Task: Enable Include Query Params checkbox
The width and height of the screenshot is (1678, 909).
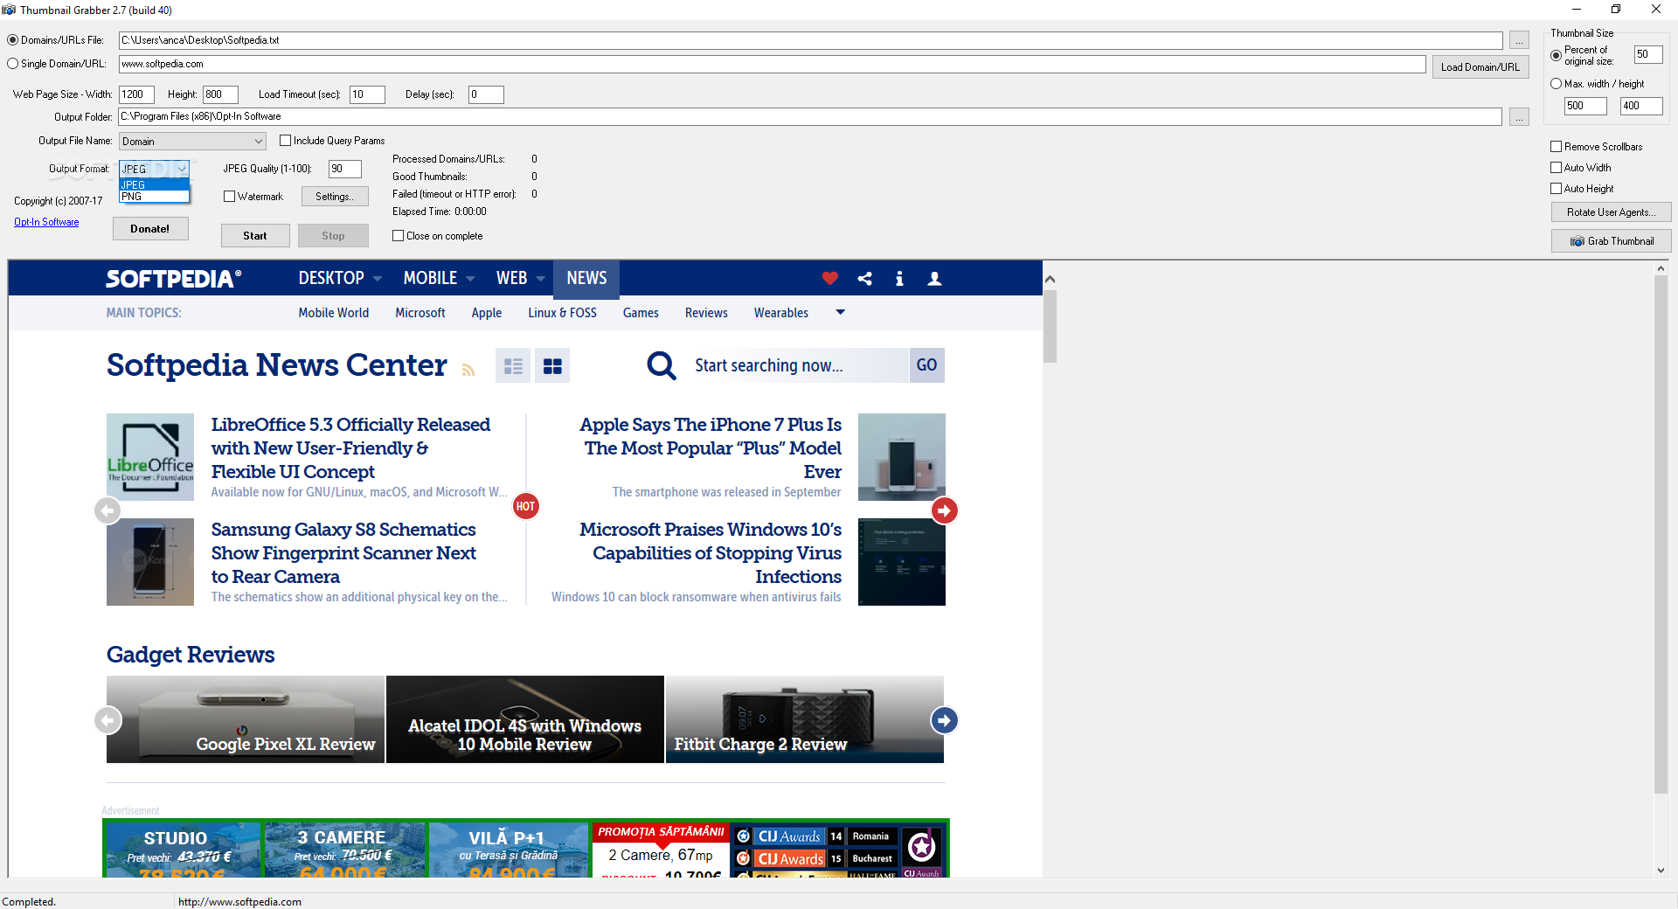Action: click(285, 141)
